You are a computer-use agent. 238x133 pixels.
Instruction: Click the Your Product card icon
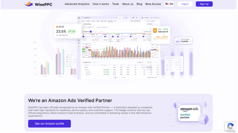pos(177,41)
